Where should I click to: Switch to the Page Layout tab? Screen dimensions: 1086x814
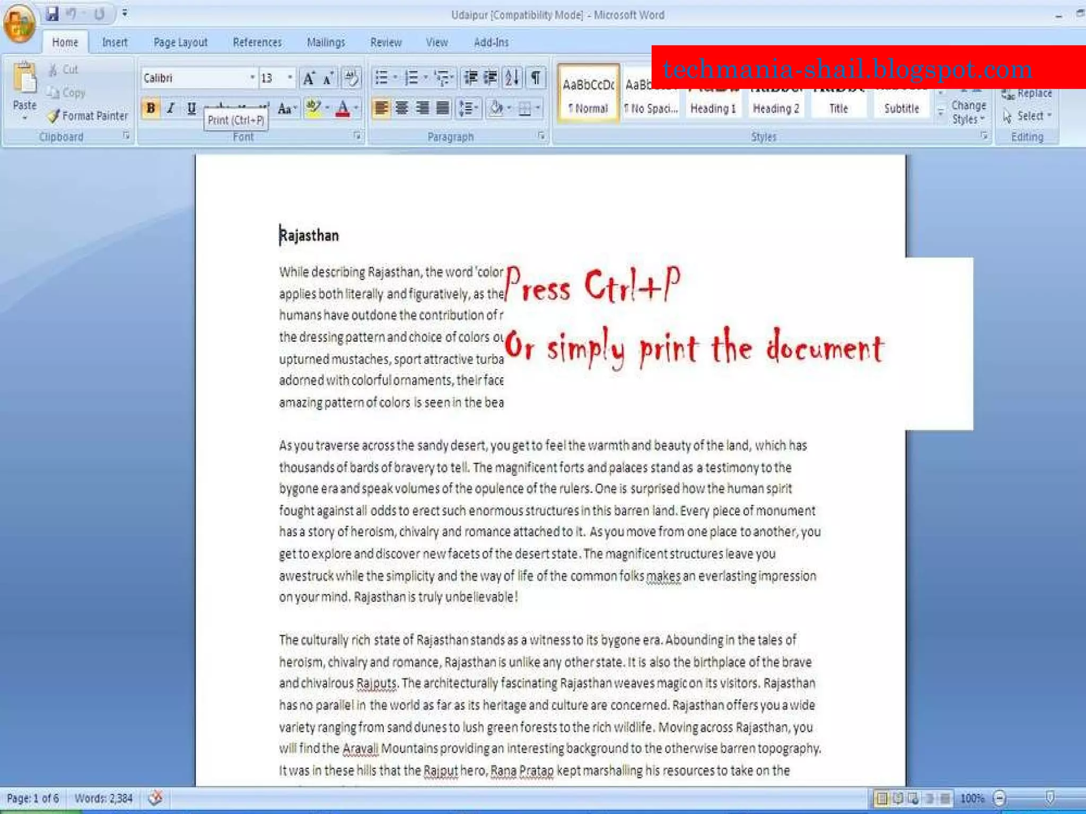(180, 42)
